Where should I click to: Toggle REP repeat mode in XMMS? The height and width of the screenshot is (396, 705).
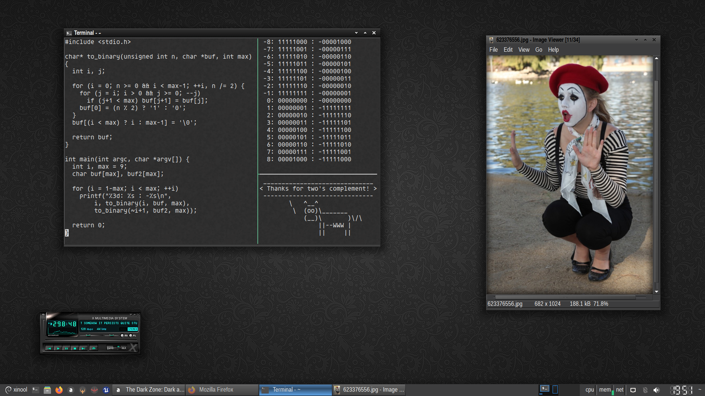123,348
